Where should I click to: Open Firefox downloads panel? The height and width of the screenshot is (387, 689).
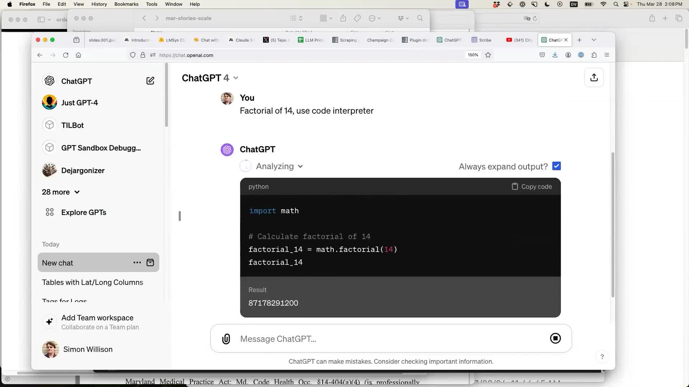point(555,55)
